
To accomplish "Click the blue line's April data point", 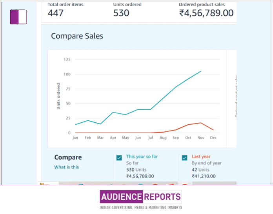I will [113, 113].
